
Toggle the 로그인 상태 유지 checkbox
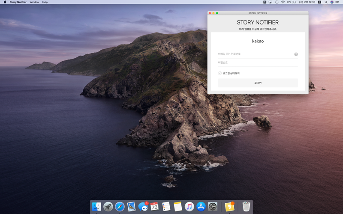220,73
